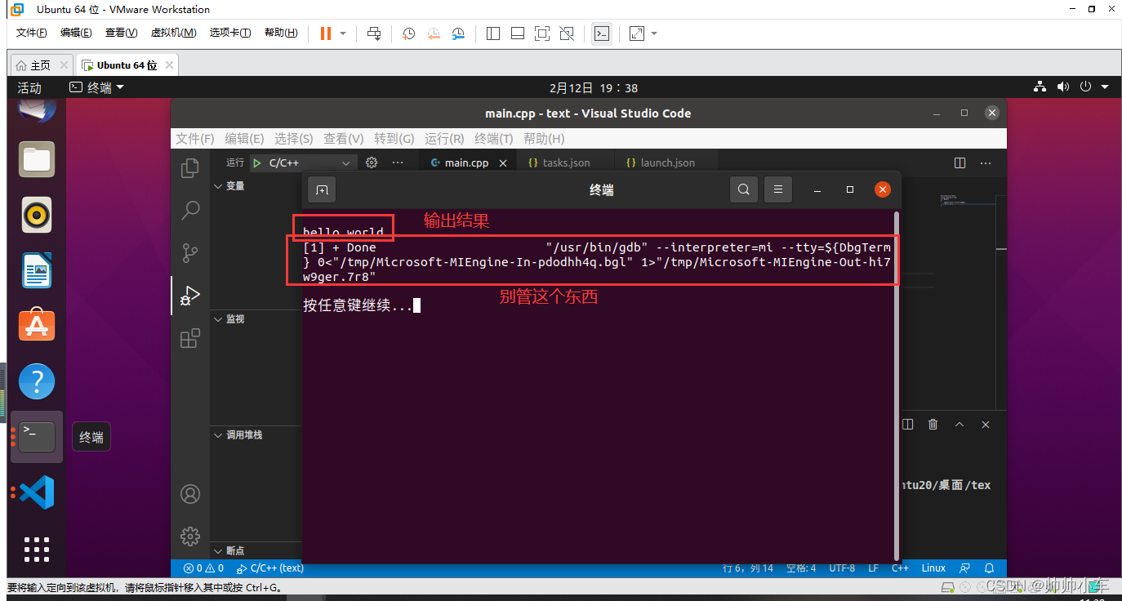The height and width of the screenshot is (601, 1122).
Task: Open the stretch guest dropdown arrow
Action: [x=654, y=33]
